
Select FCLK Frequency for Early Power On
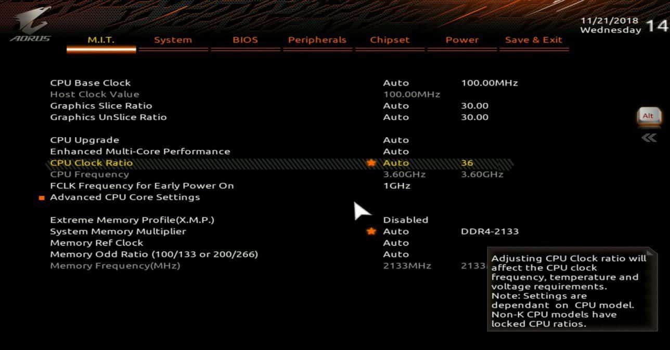click(x=142, y=186)
